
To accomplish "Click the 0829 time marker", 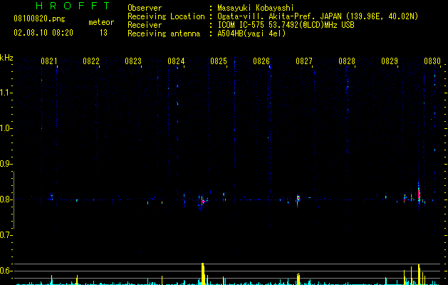I will coord(390,61).
